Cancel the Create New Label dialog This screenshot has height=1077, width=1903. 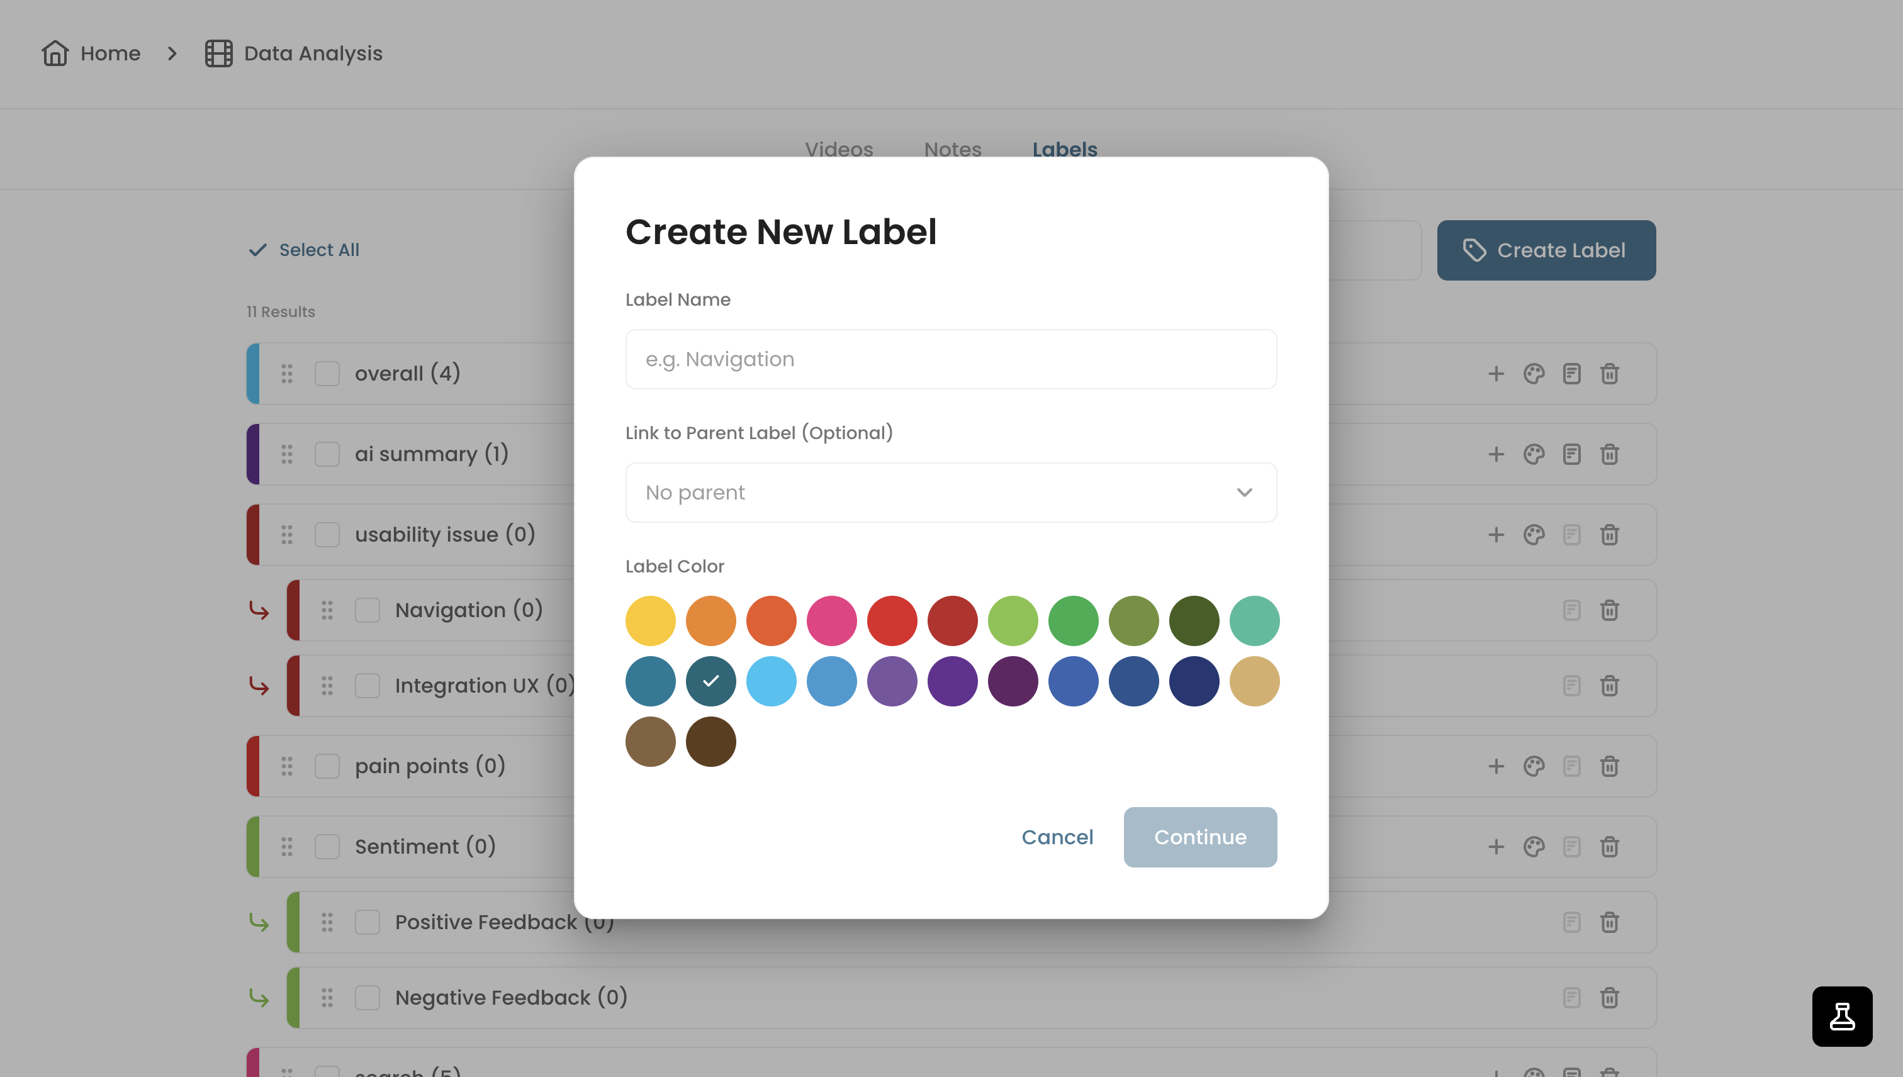point(1057,837)
